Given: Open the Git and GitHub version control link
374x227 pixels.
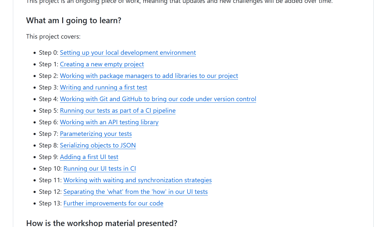Looking at the screenshot, I should click(158, 99).
